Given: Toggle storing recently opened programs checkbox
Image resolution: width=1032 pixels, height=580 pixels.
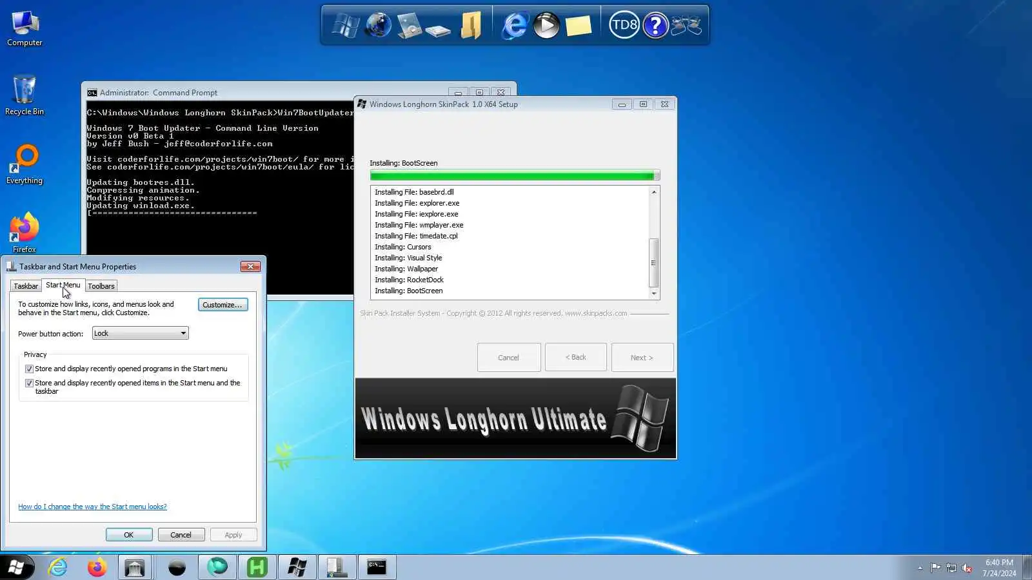Looking at the screenshot, I should [29, 369].
